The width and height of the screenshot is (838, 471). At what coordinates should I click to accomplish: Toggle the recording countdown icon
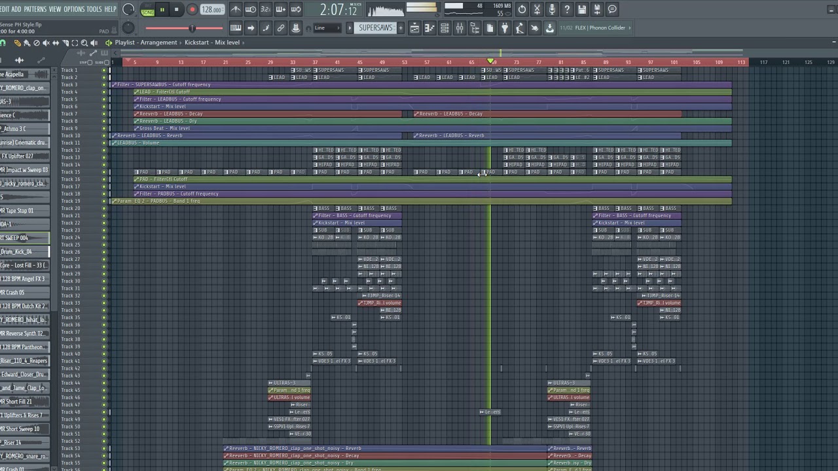[x=265, y=9]
